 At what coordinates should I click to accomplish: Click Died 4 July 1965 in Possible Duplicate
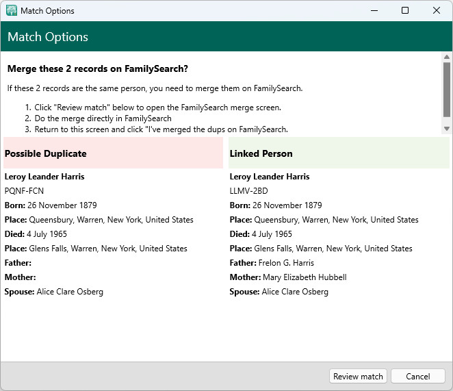[36, 234]
